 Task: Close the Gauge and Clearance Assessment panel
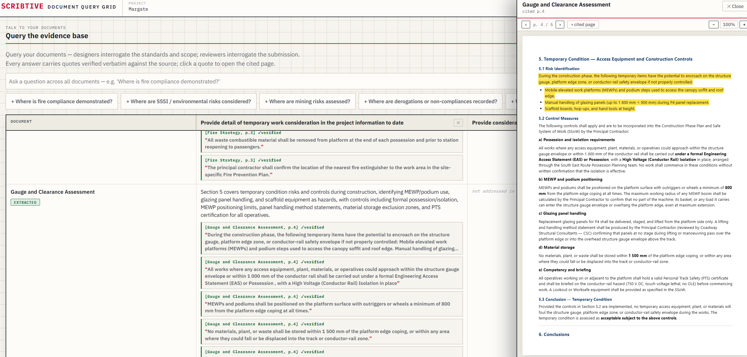click(735, 6)
